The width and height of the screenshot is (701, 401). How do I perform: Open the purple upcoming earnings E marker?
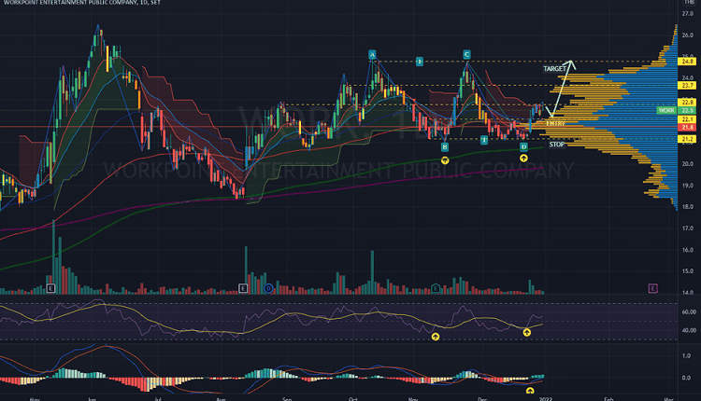click(652, 288)
